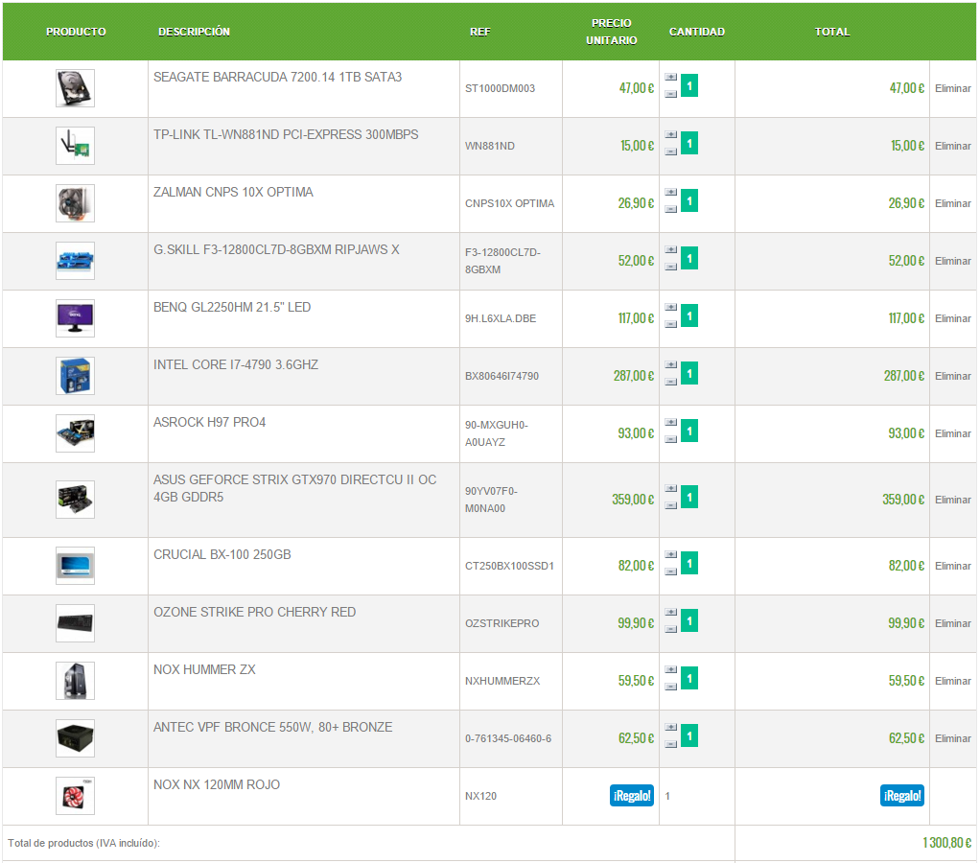The width and height of the screenshot is (980, 863).
Task: Open INTEL CORE I7-4790 3.6GHZ description
Action: 236,364
